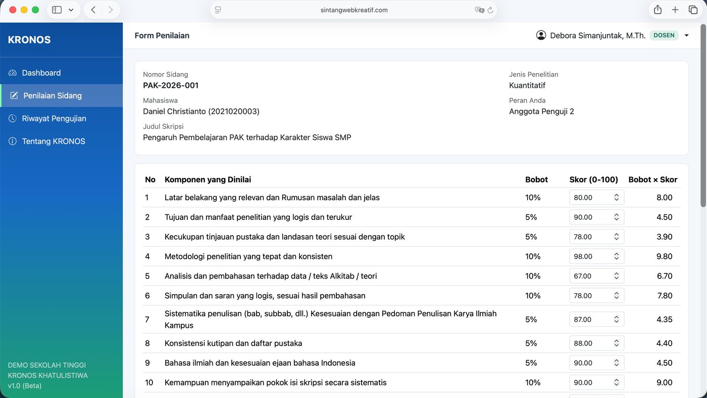Click weighted result 4.35 in Sistematika row
Viewport: 707px width, 398px height.
click(x=665, y=319)
